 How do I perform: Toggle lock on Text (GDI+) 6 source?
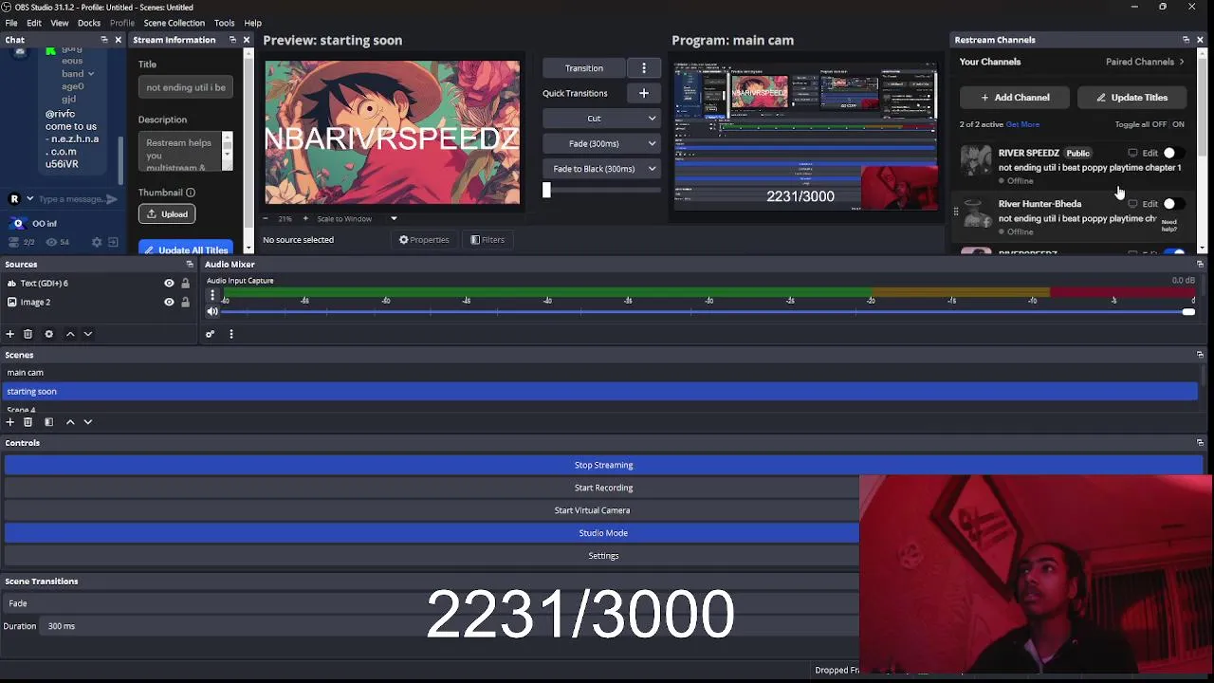[185, 283]
